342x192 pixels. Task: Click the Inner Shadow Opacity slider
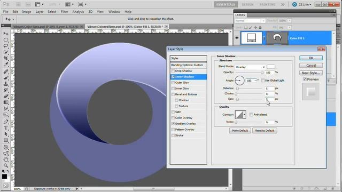(249, 73)
